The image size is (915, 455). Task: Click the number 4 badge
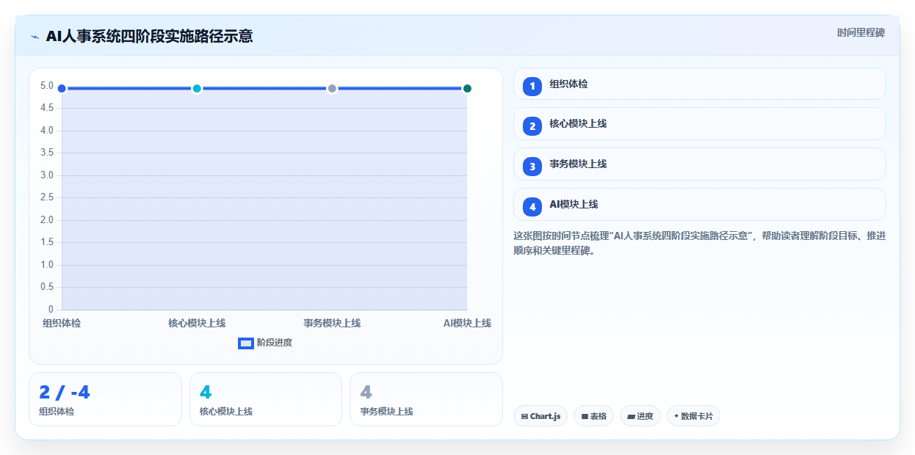pyautogui.click(x=532, y=207)
